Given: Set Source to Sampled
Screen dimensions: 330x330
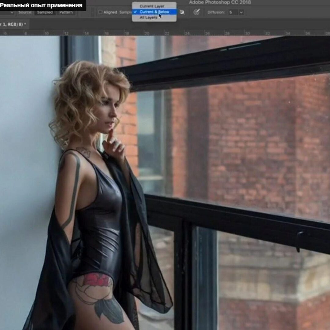Looking at the screenshot, I should (x=45, y=13).
